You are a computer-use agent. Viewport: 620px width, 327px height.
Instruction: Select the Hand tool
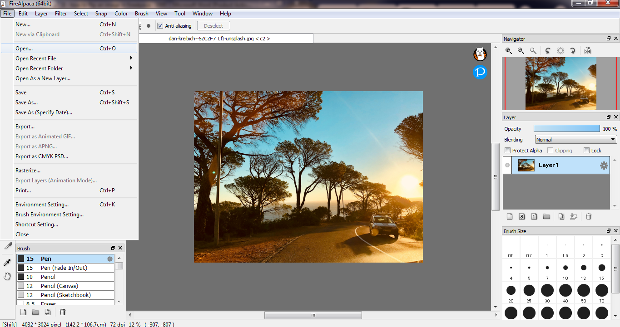pyautogui.click(x=7, y=276)
